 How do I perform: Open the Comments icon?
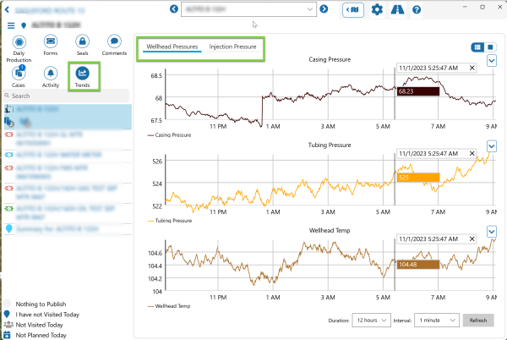[x=114, y=41]
